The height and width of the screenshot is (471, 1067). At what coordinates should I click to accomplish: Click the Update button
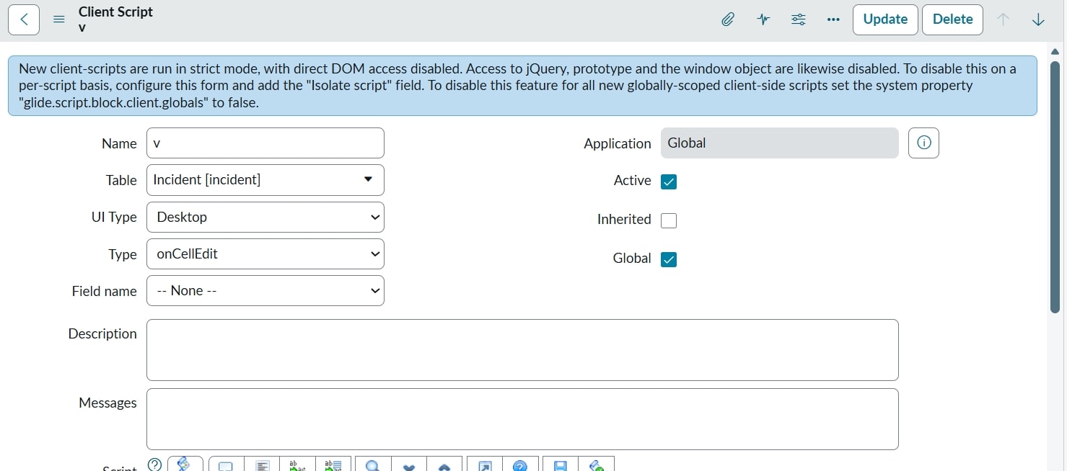click(x=885, y=19)
